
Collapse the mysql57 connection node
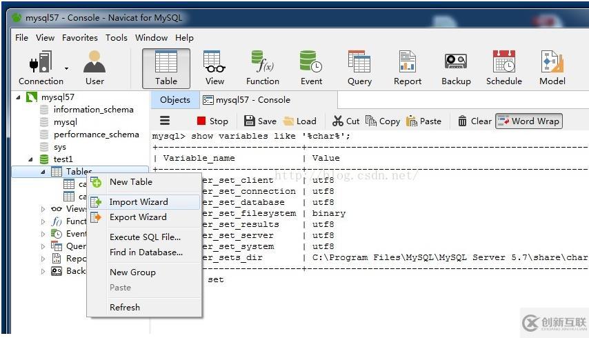18,98
